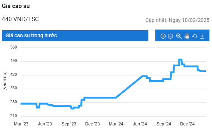212x132 pixels.
Task: Reset chart zoom with refresh icon
Action: [195, 36]
